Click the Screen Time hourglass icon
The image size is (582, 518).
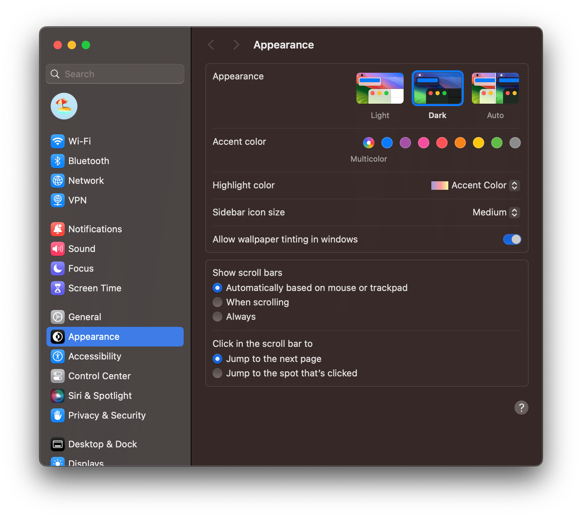click(58, 288)
